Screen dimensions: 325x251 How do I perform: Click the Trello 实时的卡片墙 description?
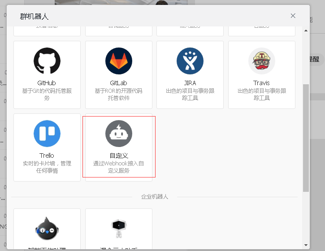(47, 167)
